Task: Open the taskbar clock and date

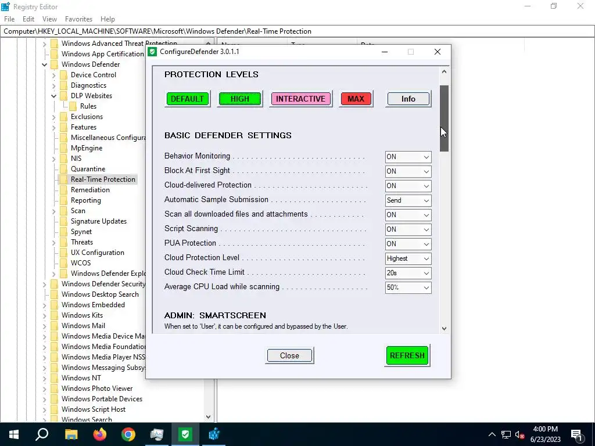Action: point(545,434)
